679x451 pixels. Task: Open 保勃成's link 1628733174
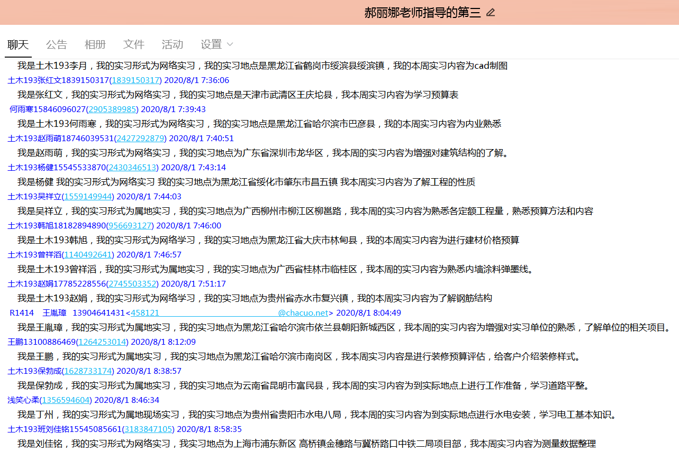(x=88, y=371)
